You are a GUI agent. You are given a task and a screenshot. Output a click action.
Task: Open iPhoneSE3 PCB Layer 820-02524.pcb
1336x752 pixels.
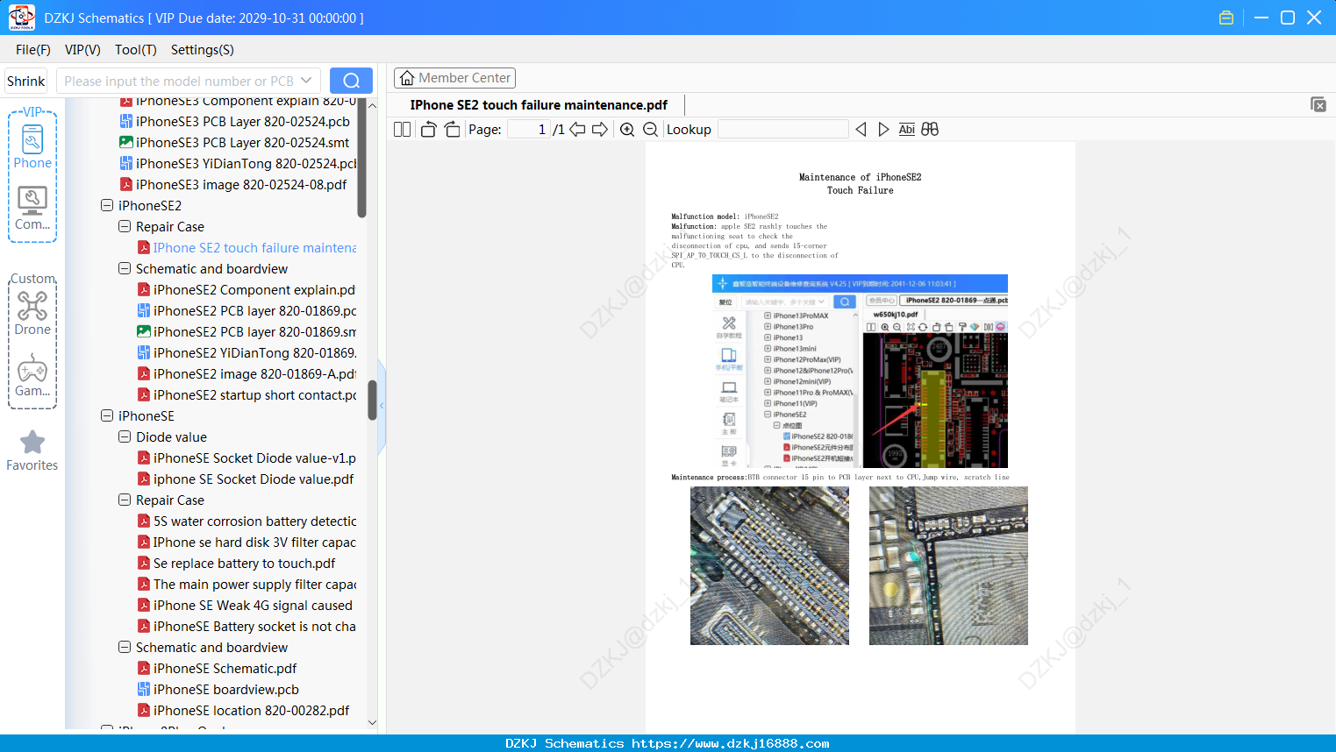[x=235, y=122]
